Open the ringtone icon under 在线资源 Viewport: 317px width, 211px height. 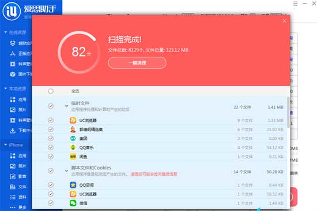[13, 64]
